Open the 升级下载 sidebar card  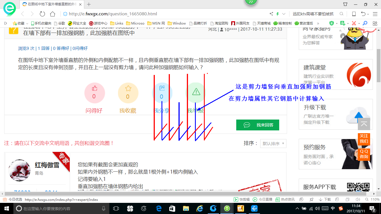pyautogui.click(x=336, y=114)
